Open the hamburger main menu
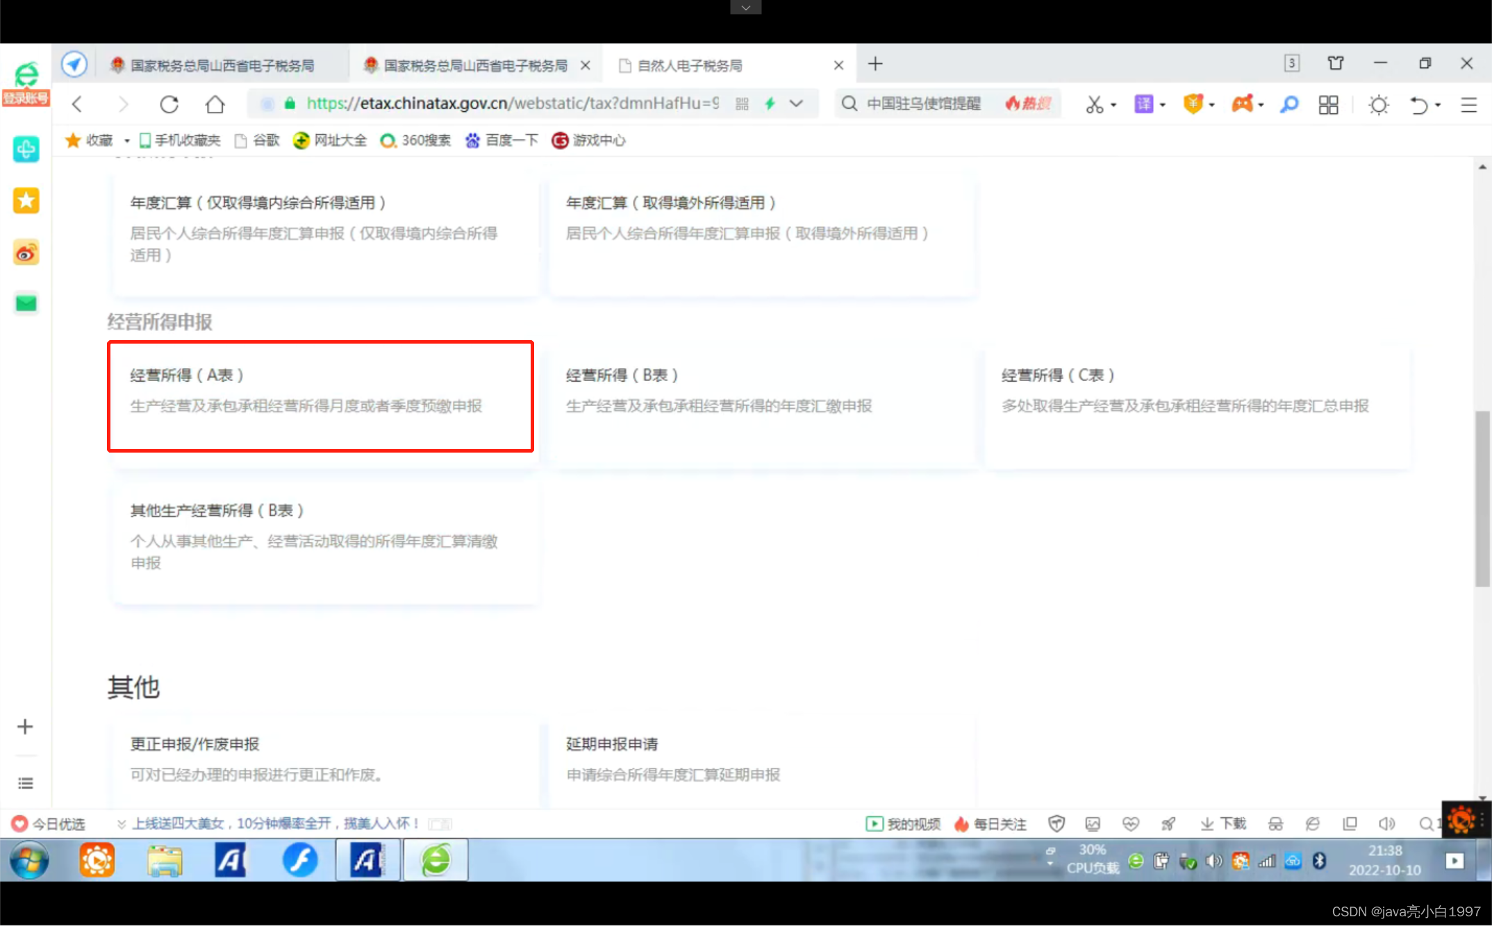The image size is (1492, 926). click(x=1468, y=104)
